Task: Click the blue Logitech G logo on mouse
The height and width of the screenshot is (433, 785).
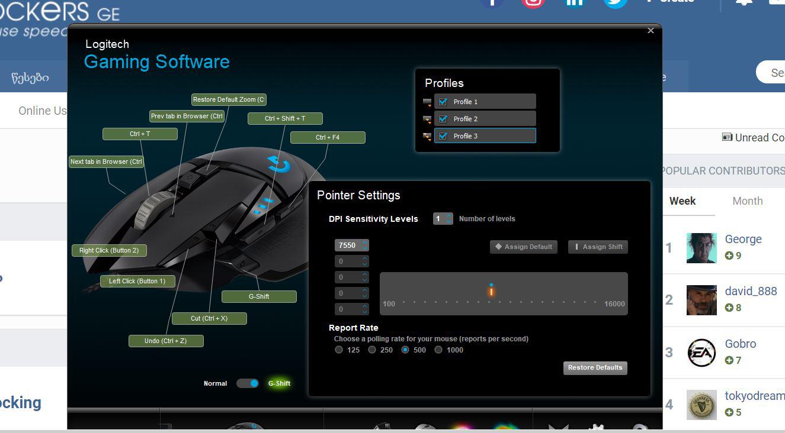Action: (278, 164)
